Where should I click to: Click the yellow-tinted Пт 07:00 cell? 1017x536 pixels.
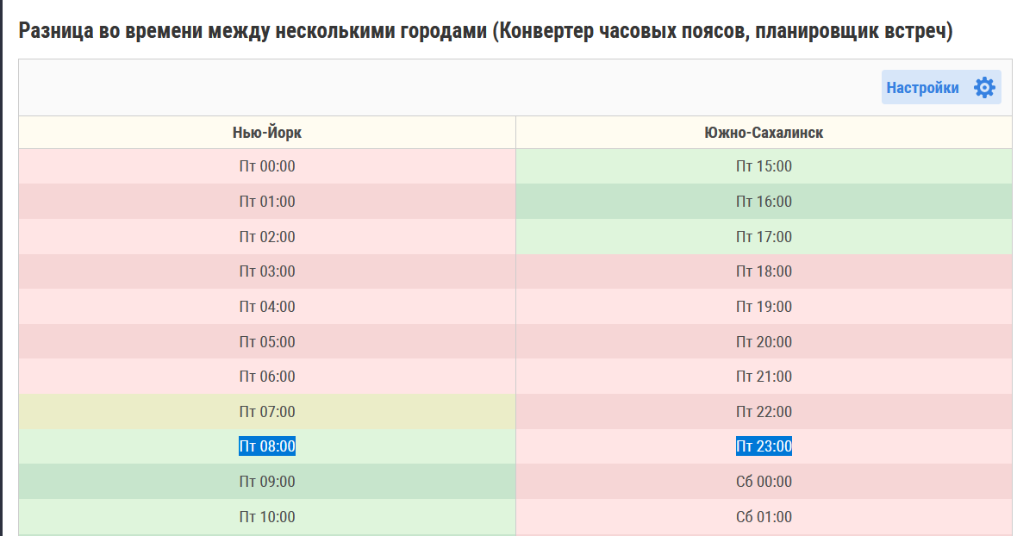click(x=267, y=412)
